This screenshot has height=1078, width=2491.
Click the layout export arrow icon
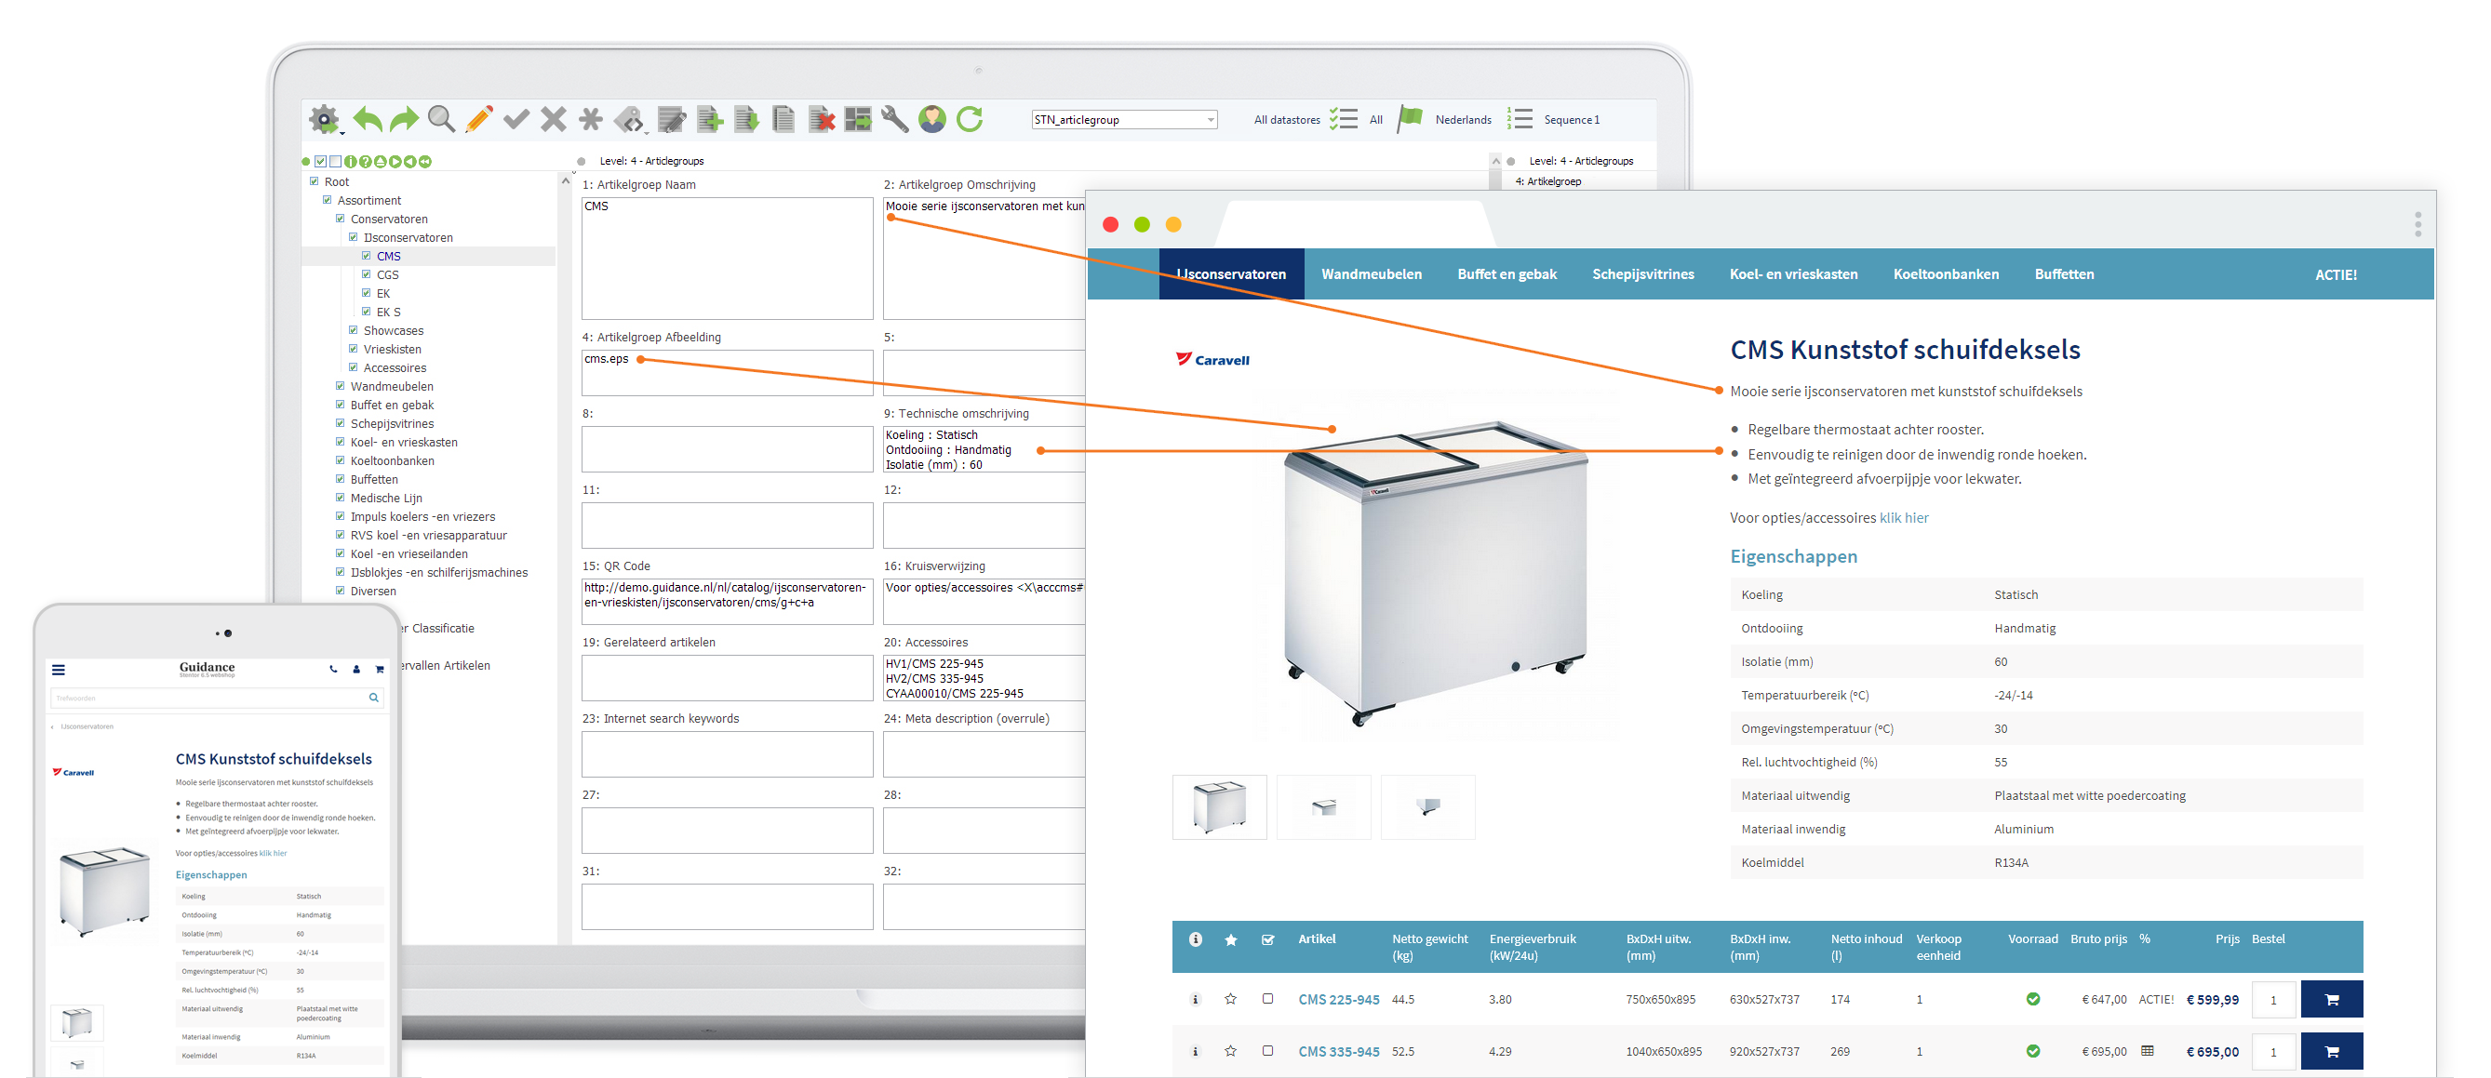[x=858, y=120]
